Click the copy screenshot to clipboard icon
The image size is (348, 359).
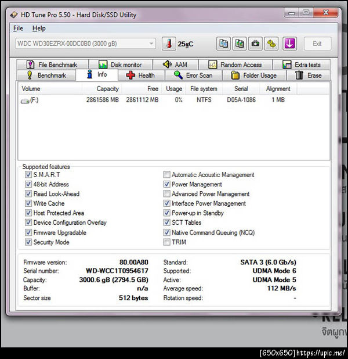(x=240, y=44)
